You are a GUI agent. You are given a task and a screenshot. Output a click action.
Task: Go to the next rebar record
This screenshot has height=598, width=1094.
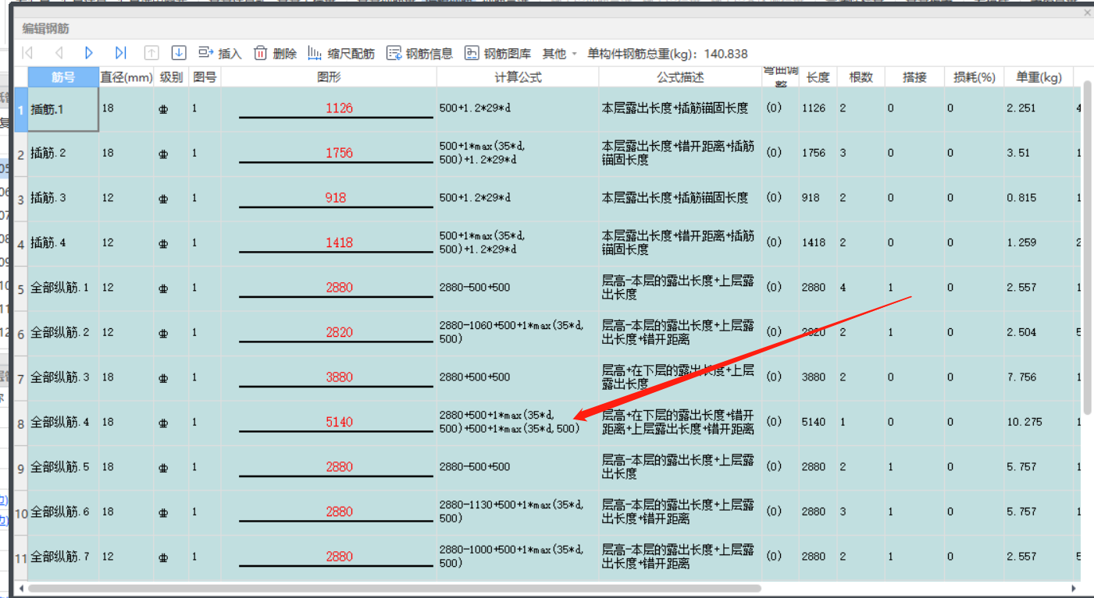(x=89, y=53)
